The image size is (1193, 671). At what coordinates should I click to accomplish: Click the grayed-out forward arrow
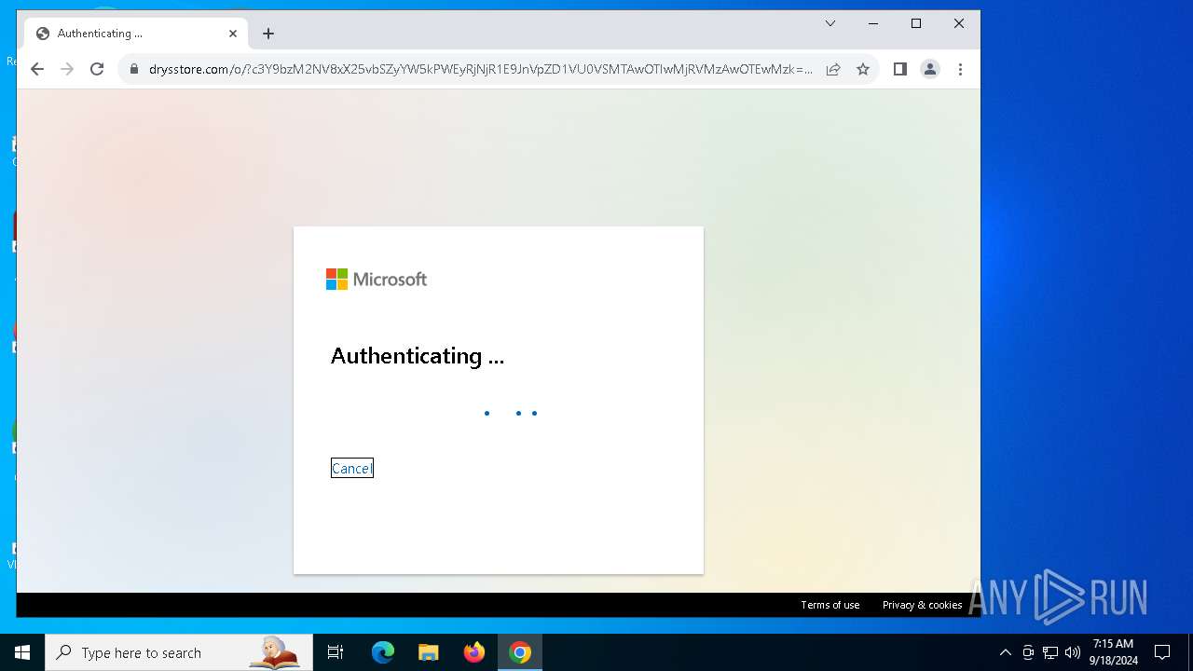67,69
